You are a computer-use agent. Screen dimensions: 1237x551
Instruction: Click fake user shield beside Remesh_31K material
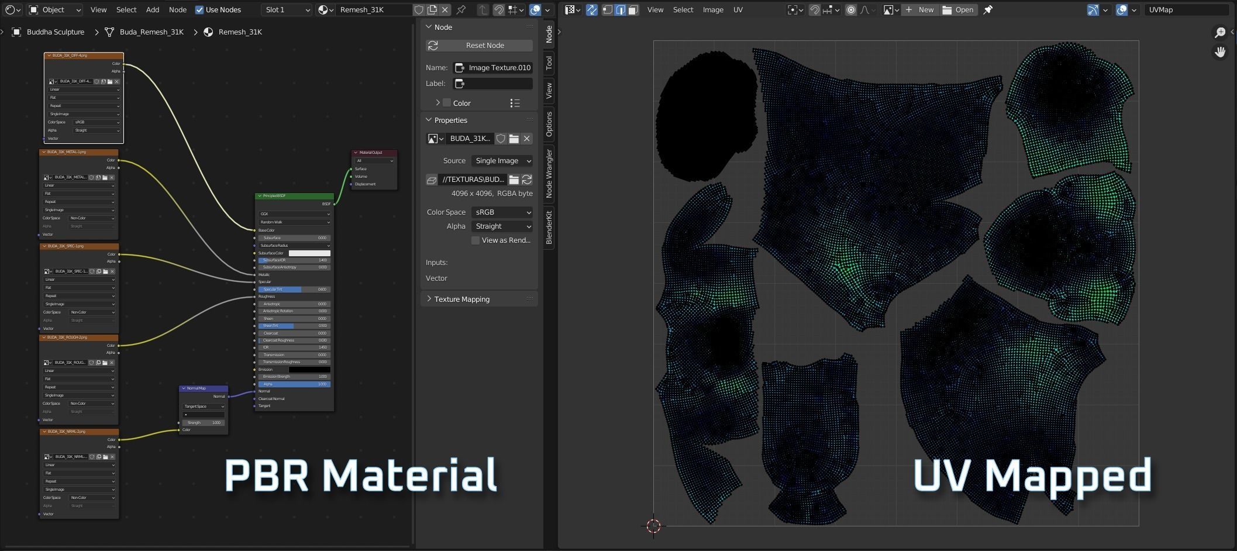(x=419, y=10)
